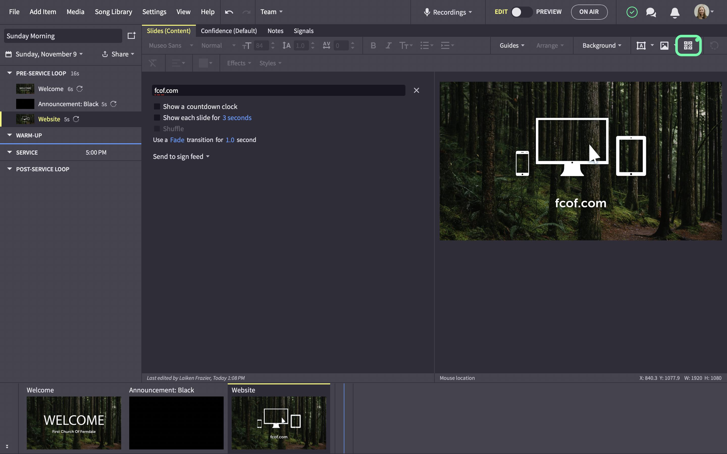The width and height of the screenshot is (727, 454).
Task: Check the Show each slide for checkbox
Action: (157, 118)
